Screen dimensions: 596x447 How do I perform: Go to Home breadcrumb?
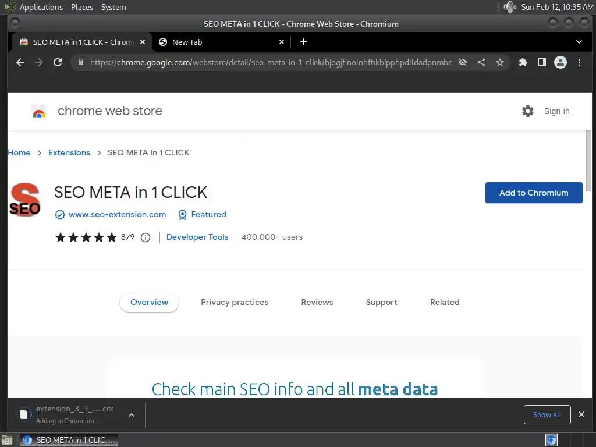pyautogui.click(x=19, y=152)
